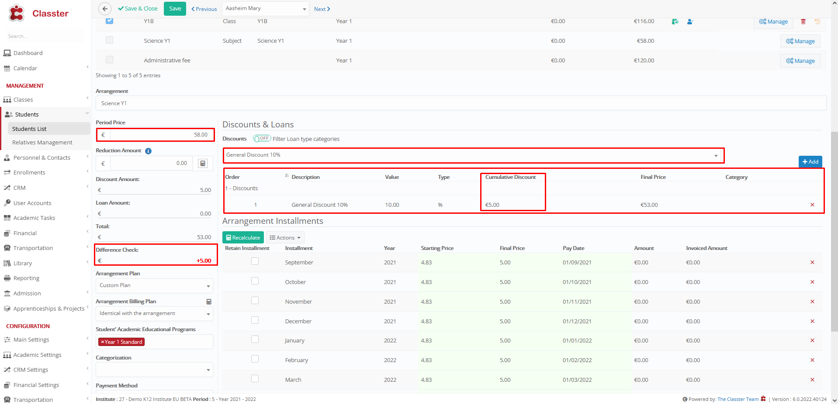Screen dimensions: 838x404
Task: Click The Classter Team footer link
Action: 738,399
